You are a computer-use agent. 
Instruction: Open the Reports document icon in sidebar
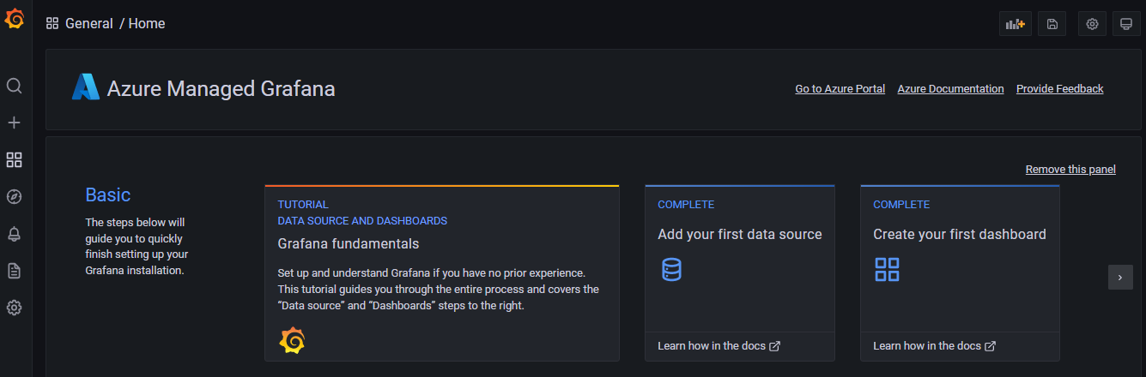pos(14,271)
